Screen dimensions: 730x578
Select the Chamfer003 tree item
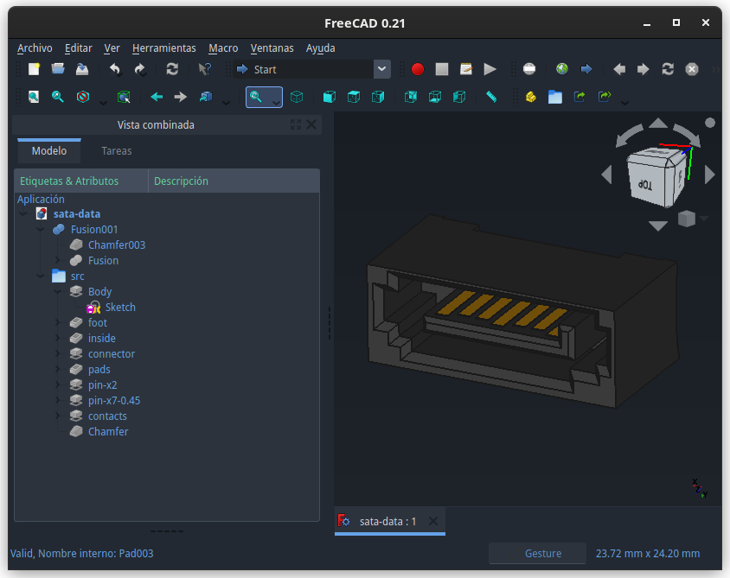click(117, 245)
